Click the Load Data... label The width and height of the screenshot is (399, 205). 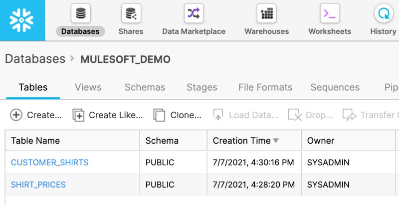(253, 115)
